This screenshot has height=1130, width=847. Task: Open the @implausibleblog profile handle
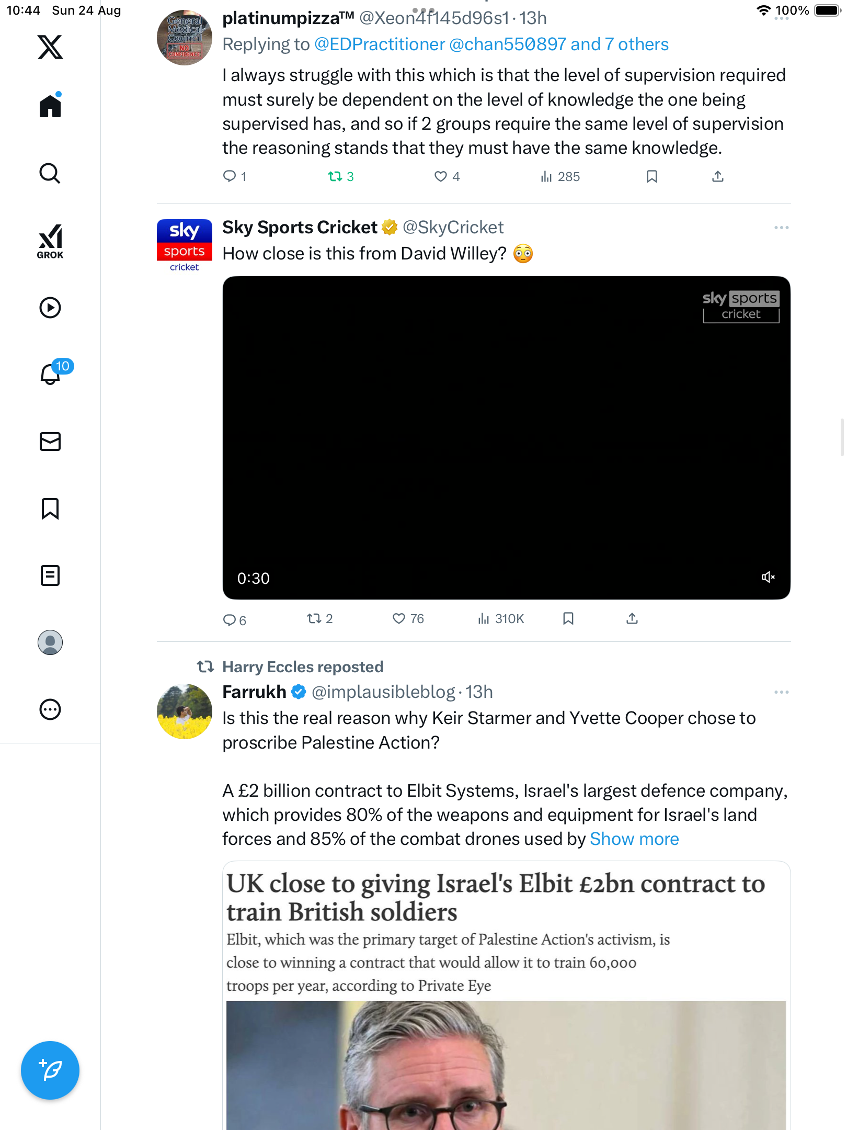coord(383,692)
